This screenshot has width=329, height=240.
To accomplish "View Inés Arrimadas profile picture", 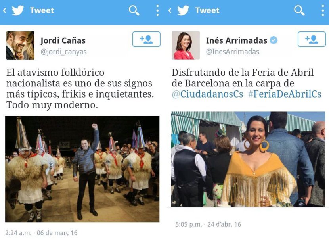I will [186, 45].
